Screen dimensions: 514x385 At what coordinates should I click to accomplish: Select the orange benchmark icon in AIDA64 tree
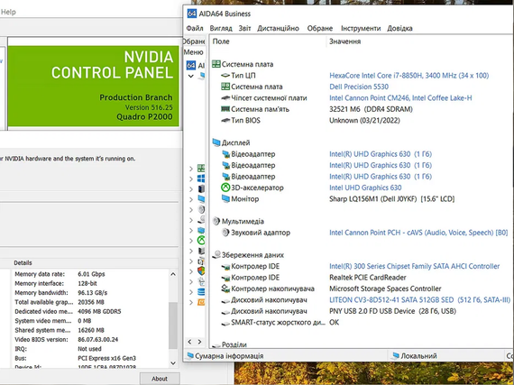[x=201, y=302]
